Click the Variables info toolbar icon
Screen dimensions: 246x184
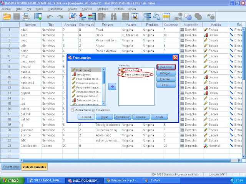point(92,16)
